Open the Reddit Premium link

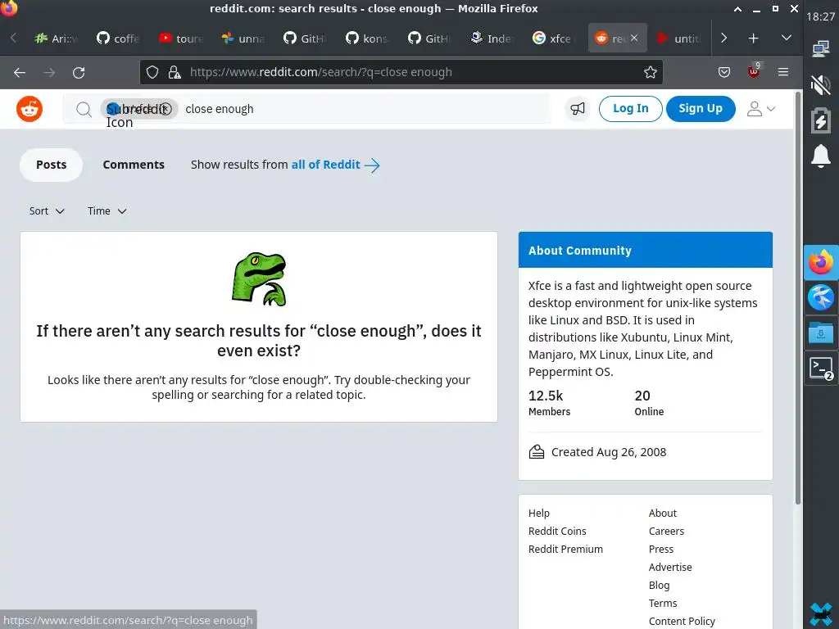point(565,550)
